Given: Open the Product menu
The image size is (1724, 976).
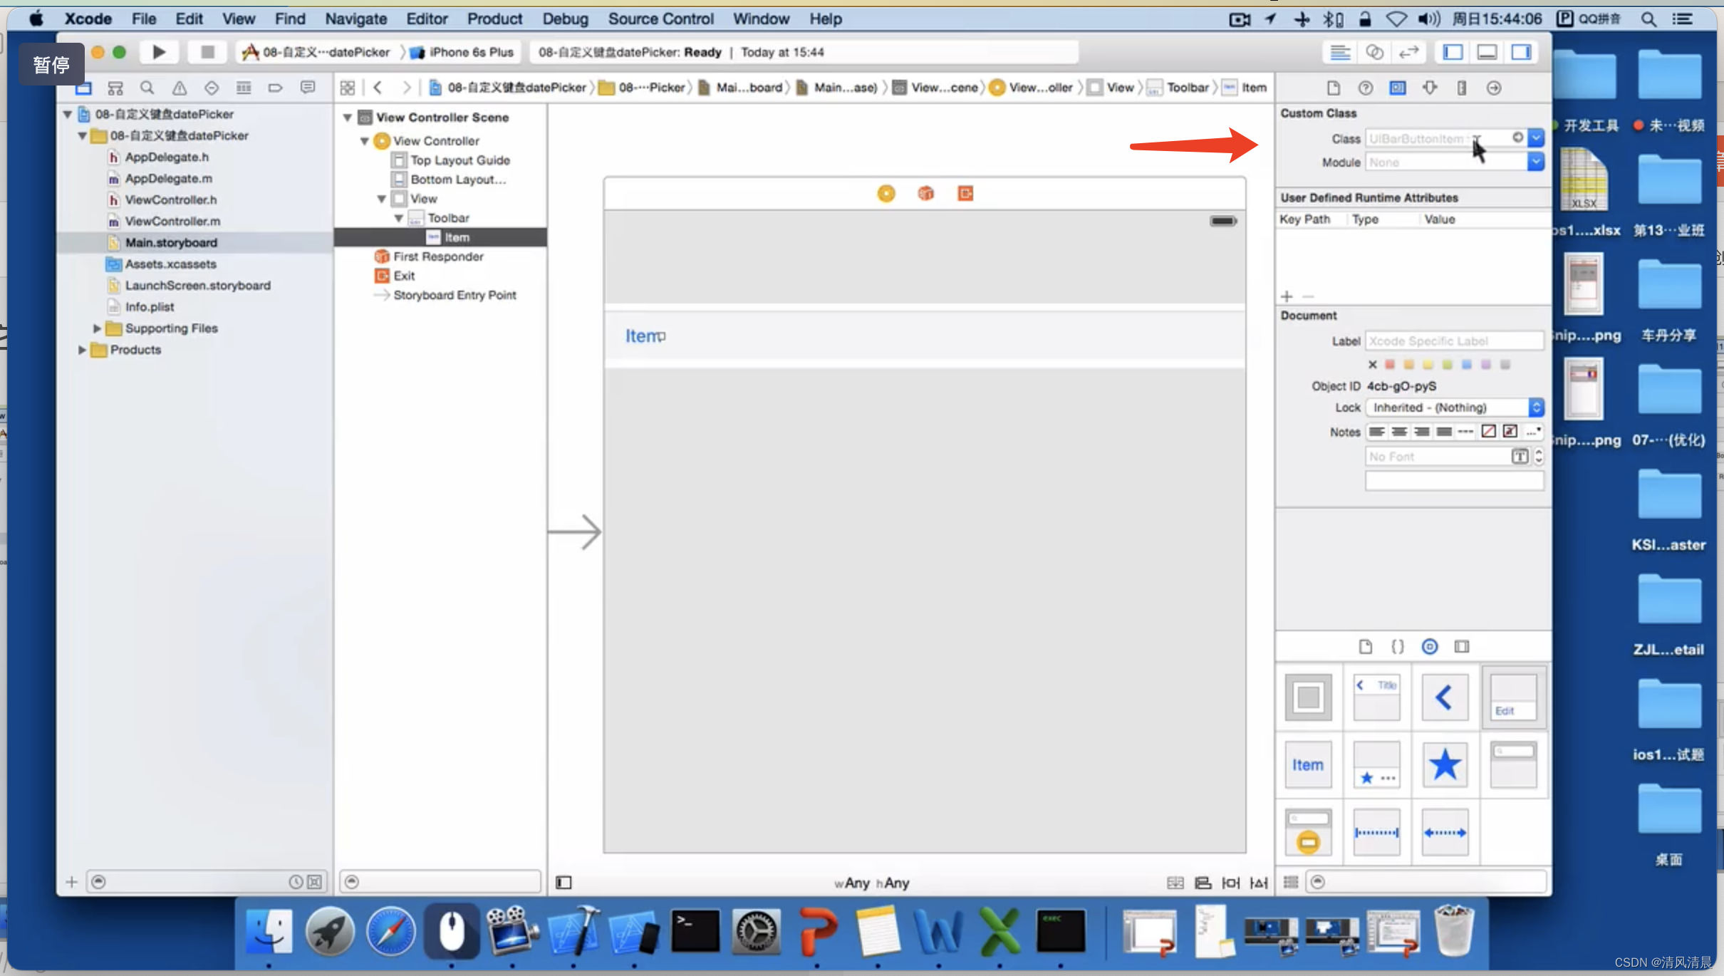Looking at the screenshot, I should point(494,19).
